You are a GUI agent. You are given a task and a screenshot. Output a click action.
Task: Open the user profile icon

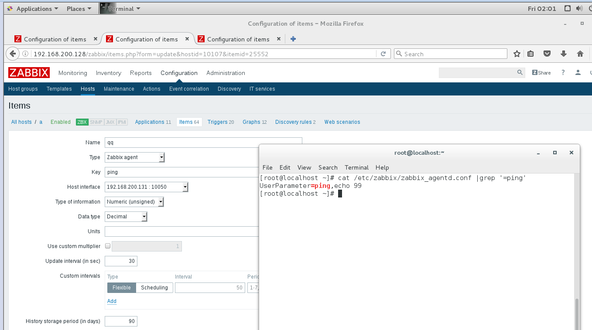point(578,73)
